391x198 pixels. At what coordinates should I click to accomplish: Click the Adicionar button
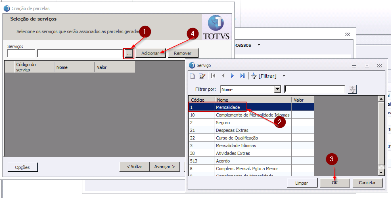pos(150,53)
